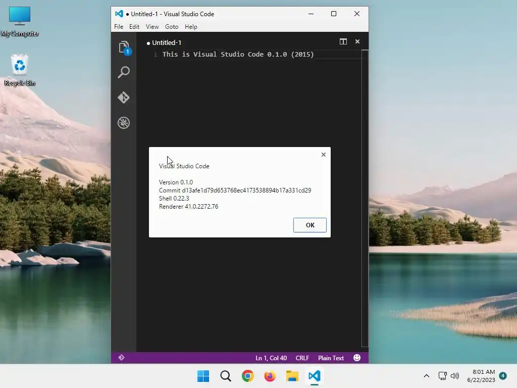
Task: Open the Windows Start menu
Action: point(203,376)
